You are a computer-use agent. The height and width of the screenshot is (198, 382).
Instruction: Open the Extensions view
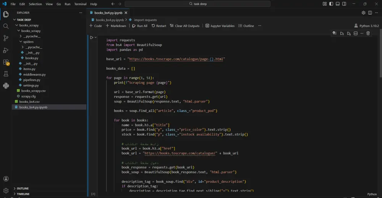(x=6, y=62)
